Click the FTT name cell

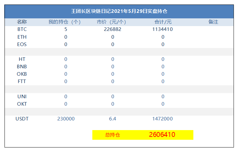coord(22,81)
